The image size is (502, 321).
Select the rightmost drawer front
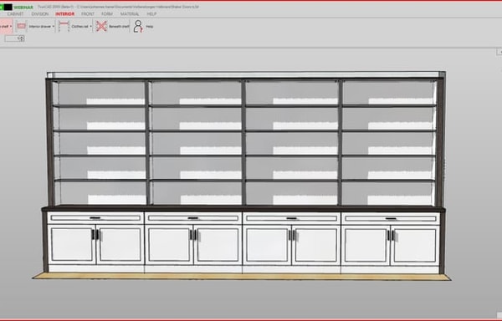tap(391, 218)
